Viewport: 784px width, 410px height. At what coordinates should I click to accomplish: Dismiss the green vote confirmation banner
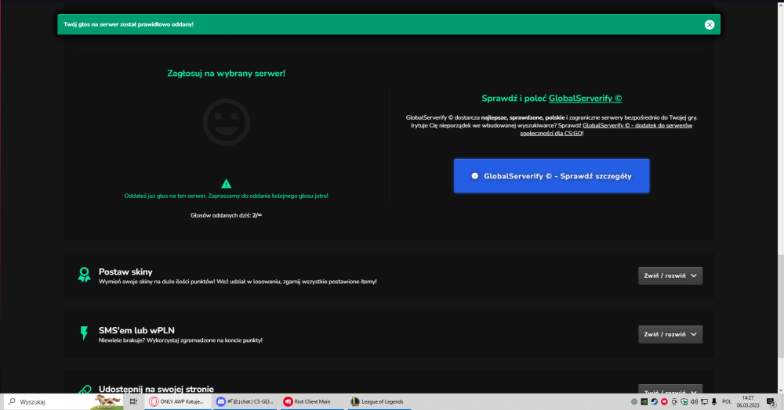click(x=709, y=24)
